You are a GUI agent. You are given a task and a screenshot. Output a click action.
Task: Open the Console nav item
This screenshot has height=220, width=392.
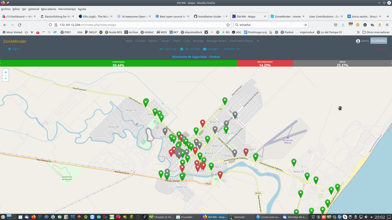pyautogui.click(x=140, y=41)
